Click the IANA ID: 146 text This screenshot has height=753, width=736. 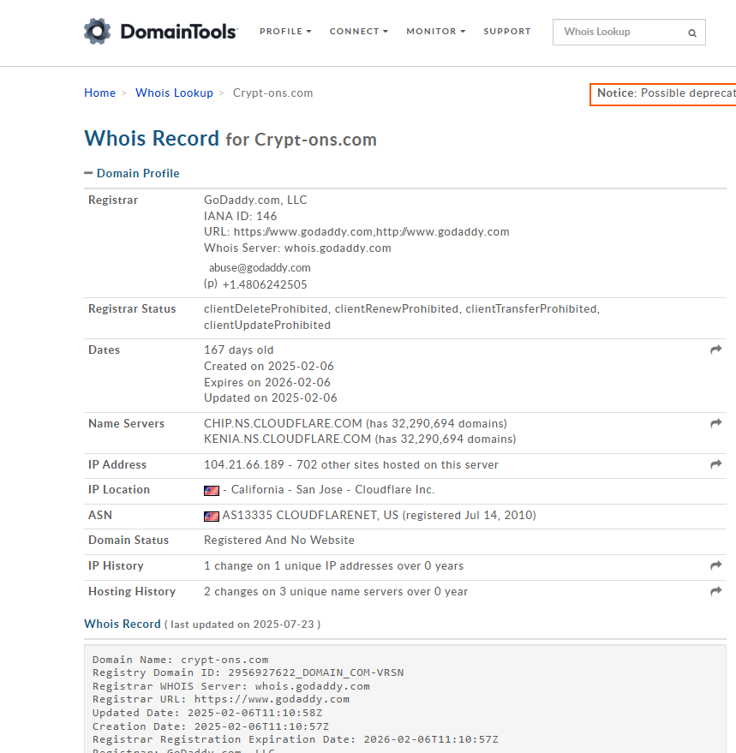coord(240,216)
